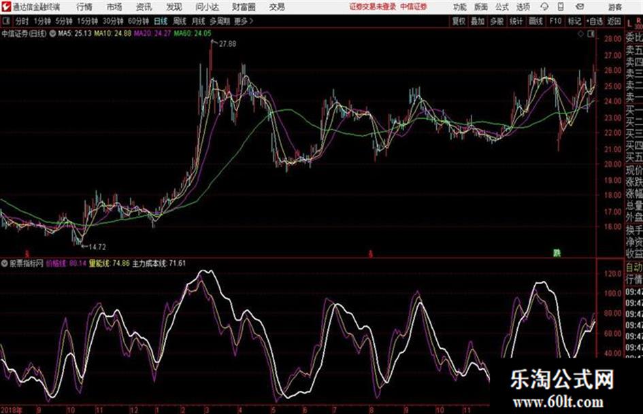This screenshot has width=643, height=414.
Task: Click the MA60: 24.05 indicator label
Action: point(193,33)
